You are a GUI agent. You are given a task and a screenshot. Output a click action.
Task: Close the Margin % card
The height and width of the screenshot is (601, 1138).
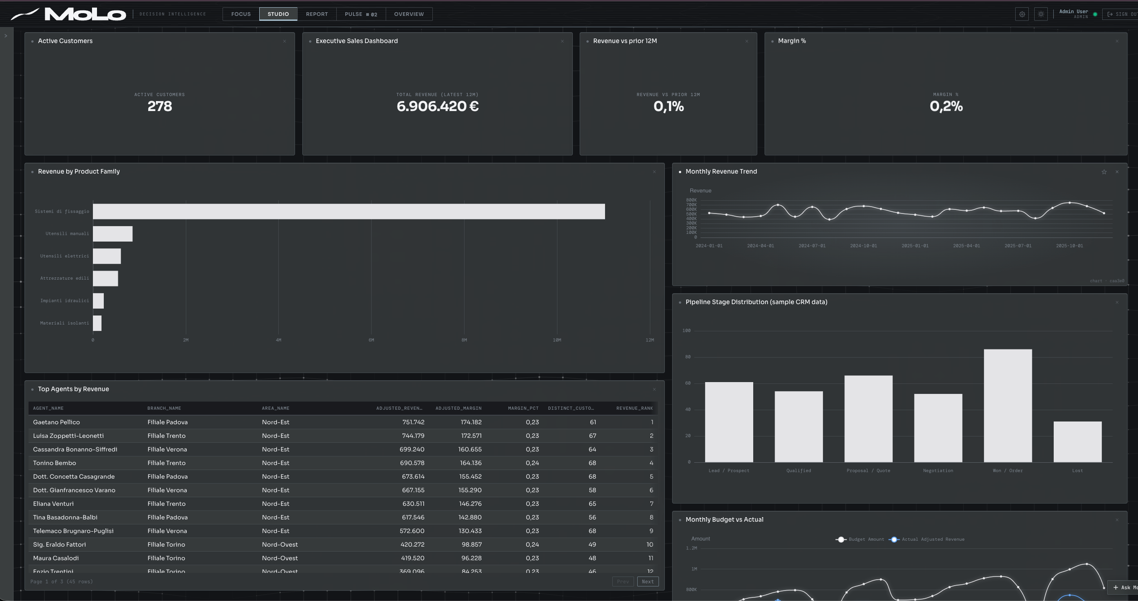pos(1117,41)
